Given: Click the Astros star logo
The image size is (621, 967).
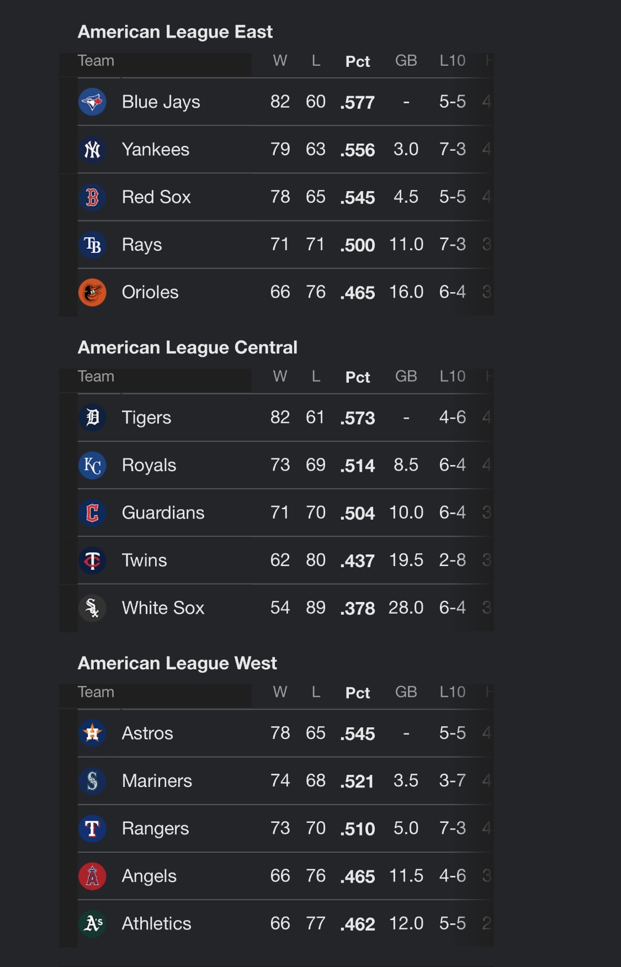Looking at the screenshot, I should 92,733.
